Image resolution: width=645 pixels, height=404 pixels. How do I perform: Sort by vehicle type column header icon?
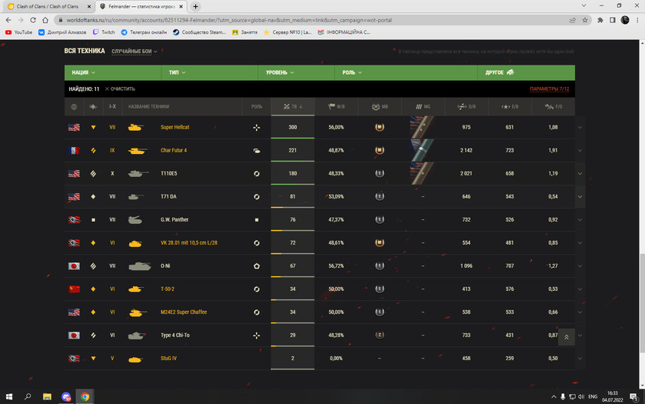point(93,107)
